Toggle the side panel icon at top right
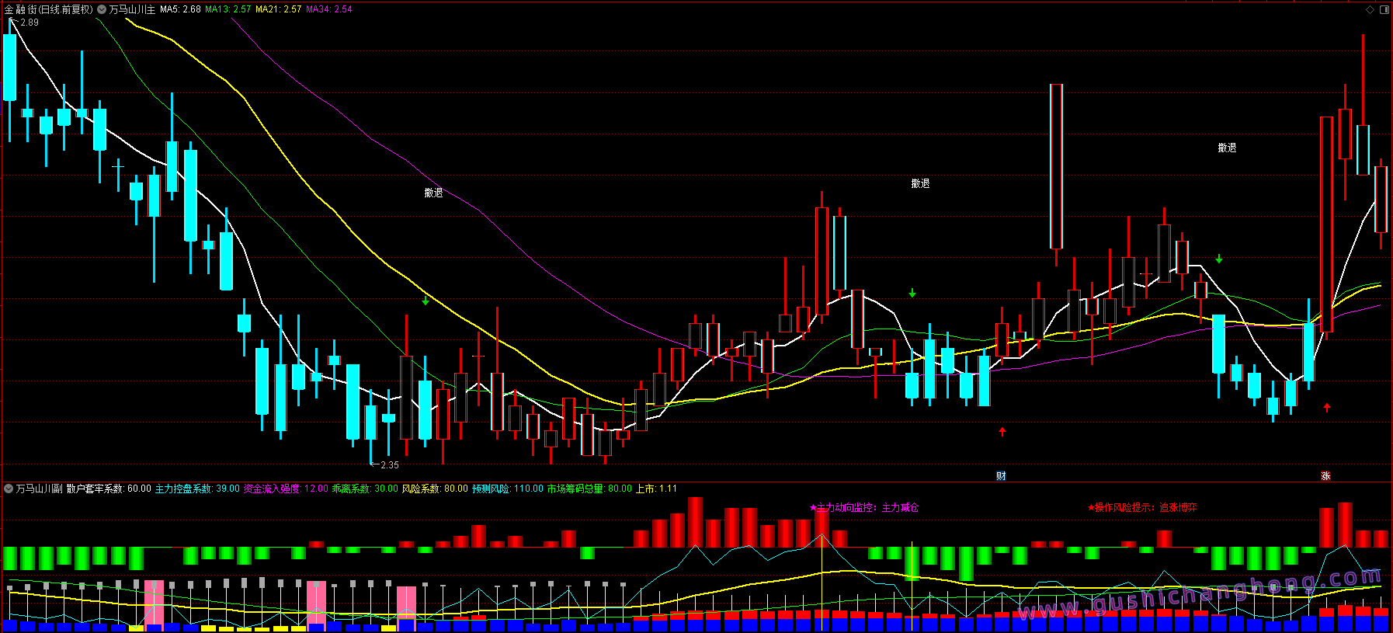Viewport: 1393px width, 633px height. pos(1384,9)
